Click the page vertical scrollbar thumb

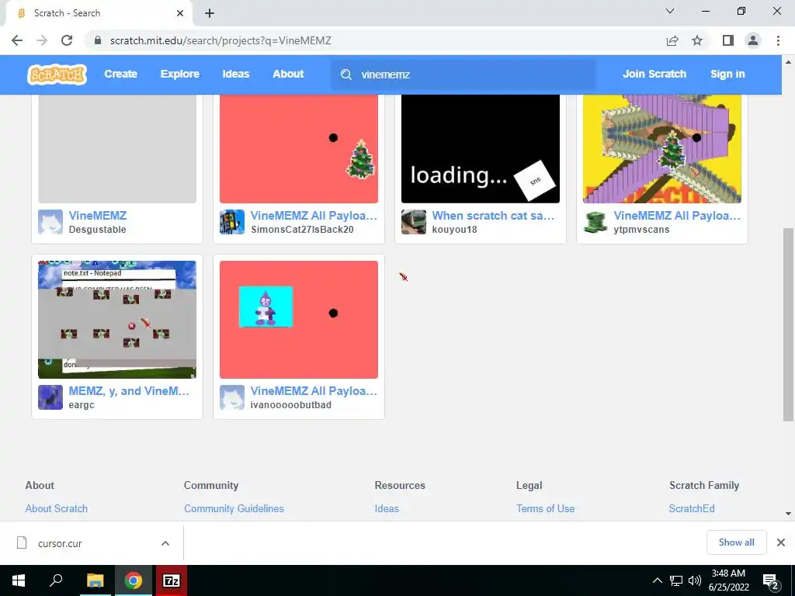(788, 324)
